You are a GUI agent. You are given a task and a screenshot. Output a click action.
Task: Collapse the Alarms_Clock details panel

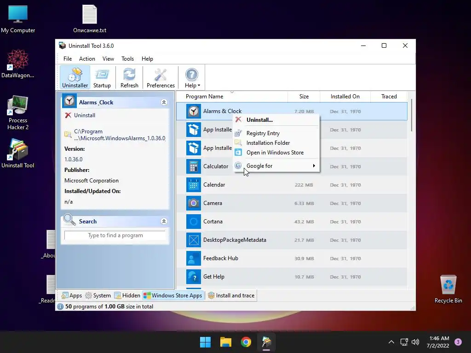coord(164,102)
